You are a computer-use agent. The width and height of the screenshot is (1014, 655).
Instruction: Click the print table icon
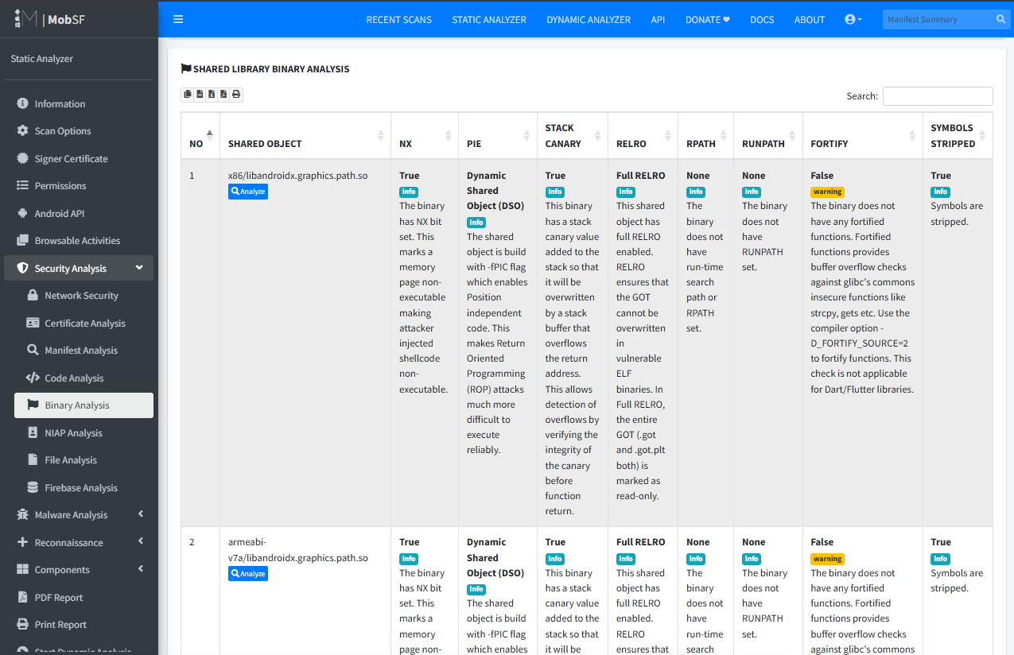pyautogui.click(x=236, y=95)
